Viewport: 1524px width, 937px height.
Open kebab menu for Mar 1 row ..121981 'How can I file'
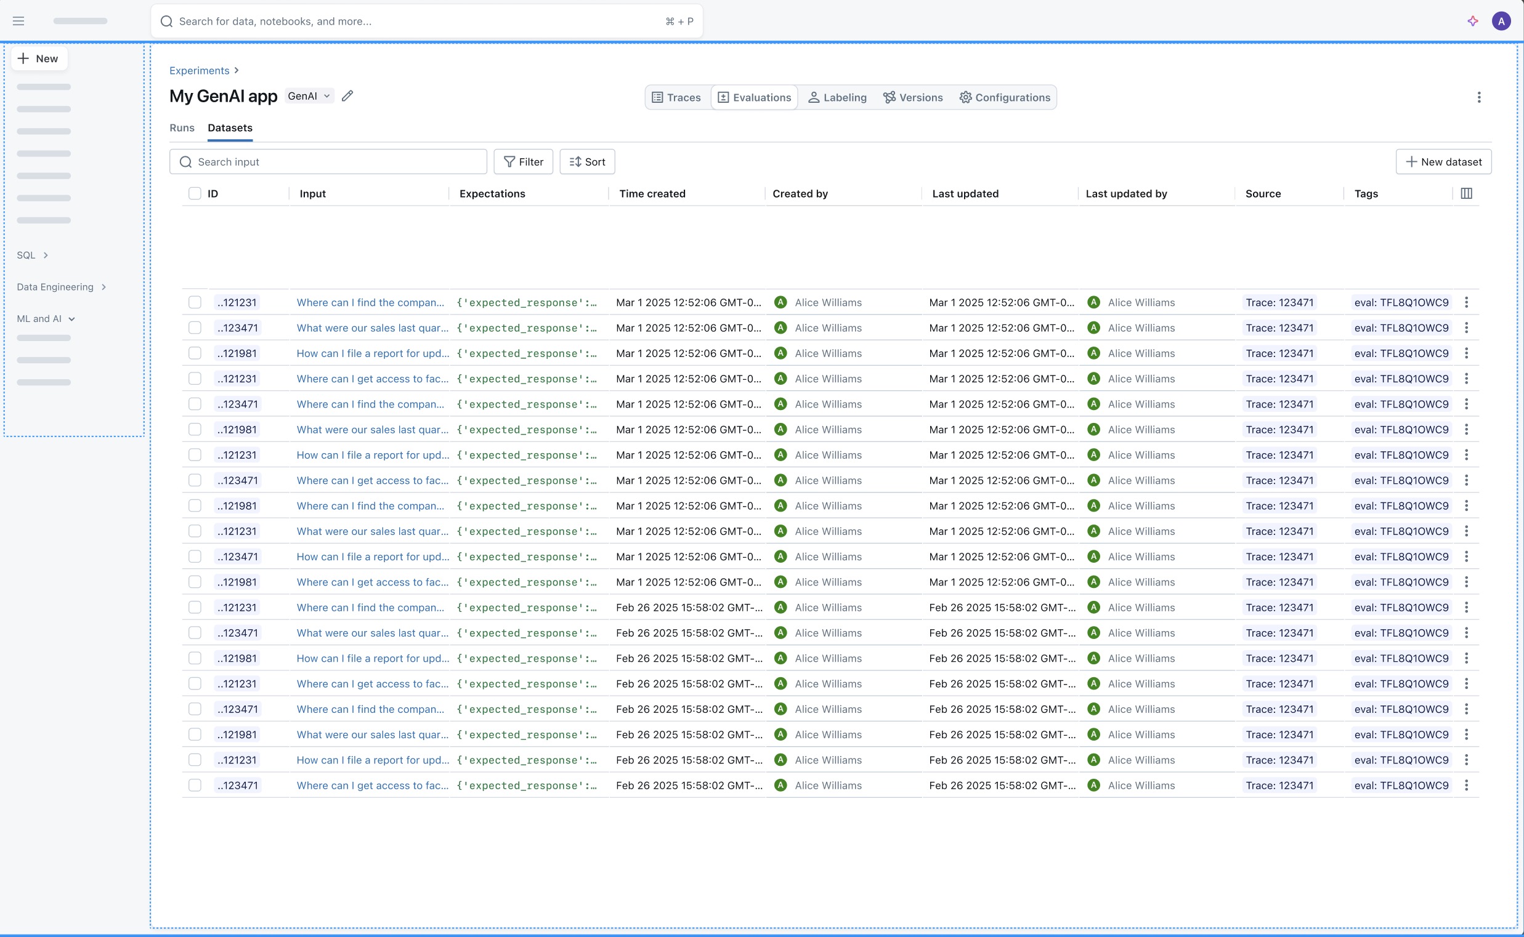click(x=1466, y=353)
